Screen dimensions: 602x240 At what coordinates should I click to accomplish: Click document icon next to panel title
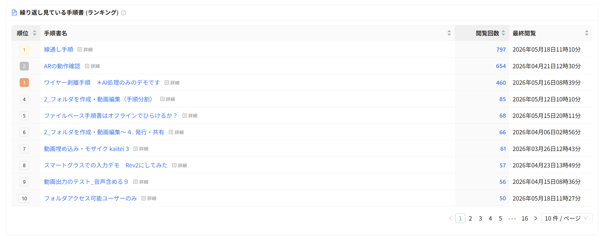[x=14, y=13]
